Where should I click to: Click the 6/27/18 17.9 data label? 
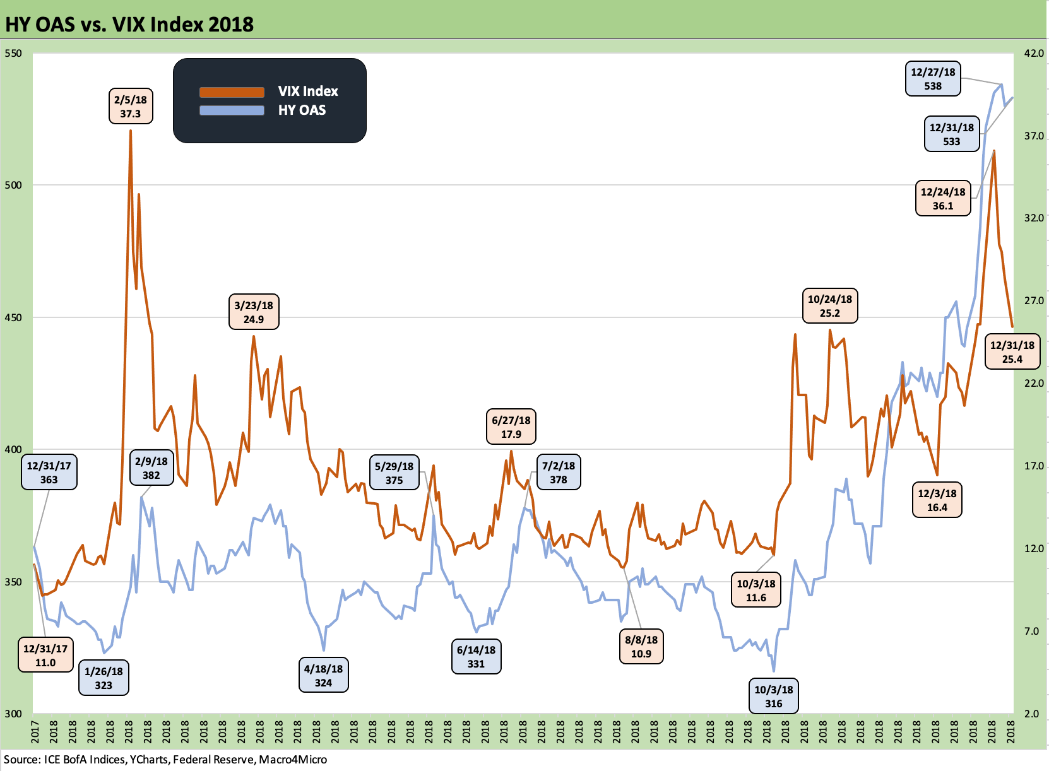click(x=511, y=427)
